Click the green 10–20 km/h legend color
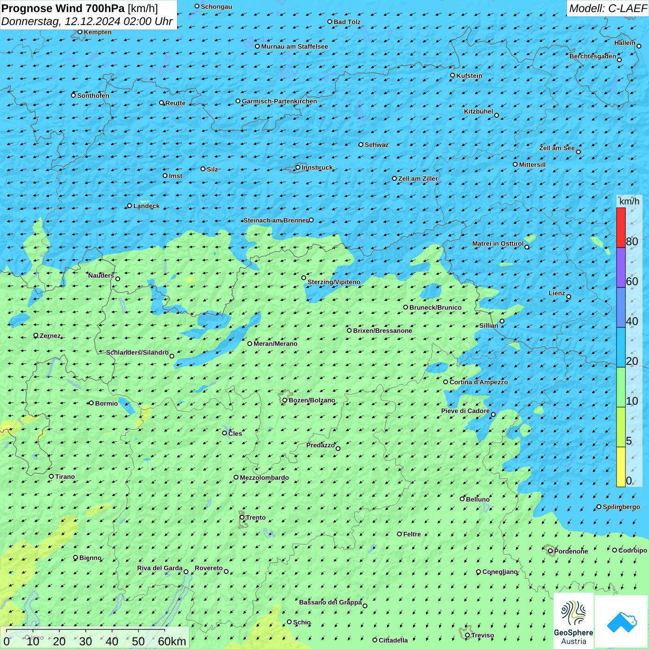The width and height of the screenshot is (649, 649). [621, 387]
